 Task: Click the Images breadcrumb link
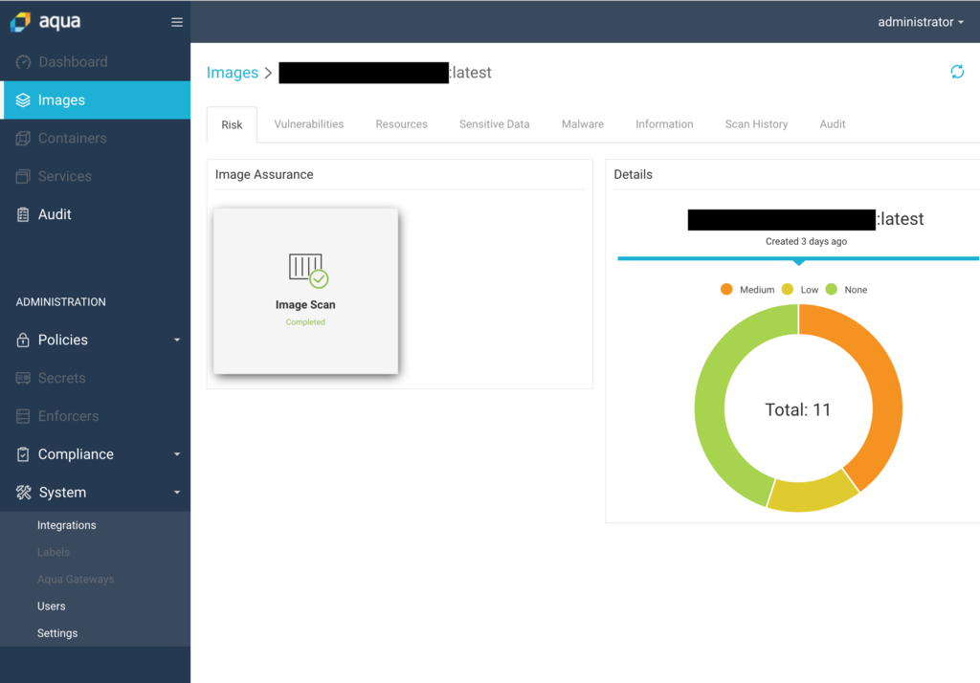(x=233, y=73)
